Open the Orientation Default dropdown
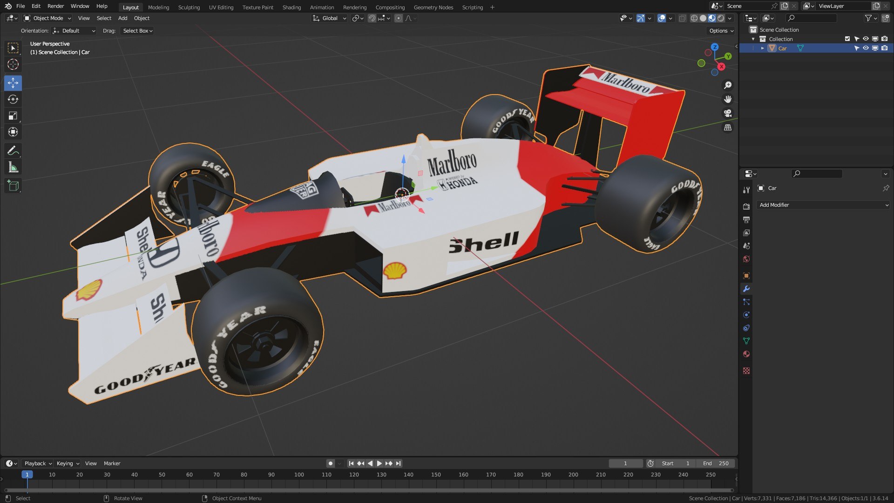Screen dimensions: 894x503 click(74, 31)
